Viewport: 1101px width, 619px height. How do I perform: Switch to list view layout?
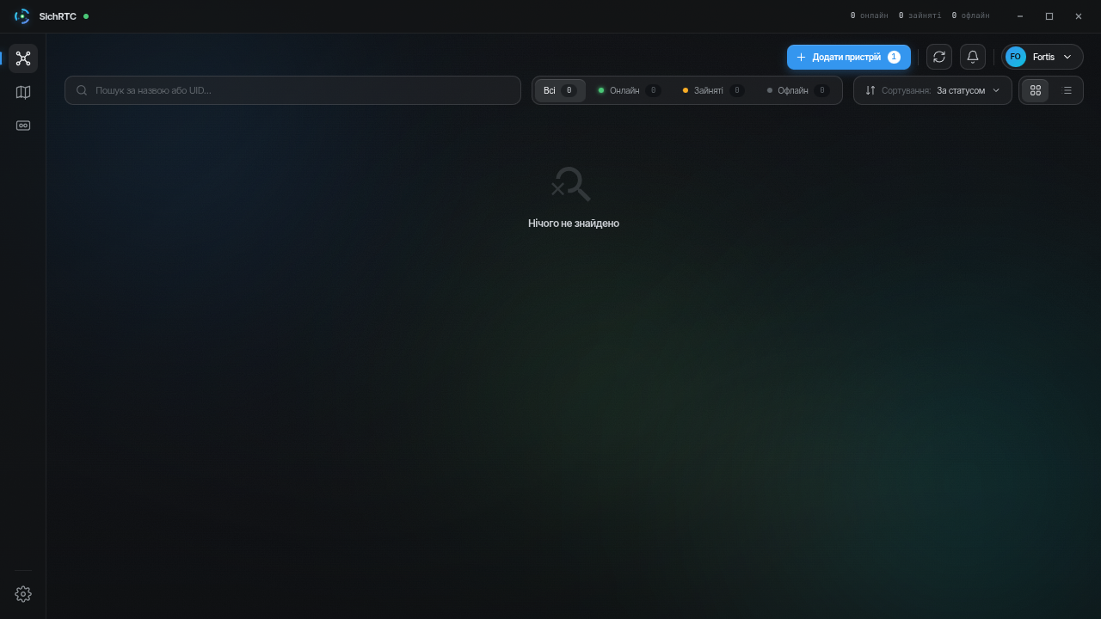[1067, 90]
